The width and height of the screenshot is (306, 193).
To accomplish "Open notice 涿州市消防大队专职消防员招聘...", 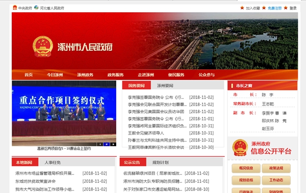I will pos(152,181).
